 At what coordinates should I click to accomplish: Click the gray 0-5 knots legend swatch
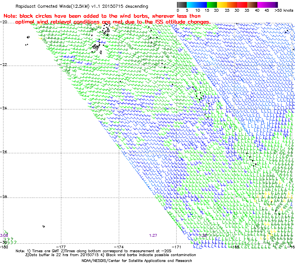[x=182, y=5]
